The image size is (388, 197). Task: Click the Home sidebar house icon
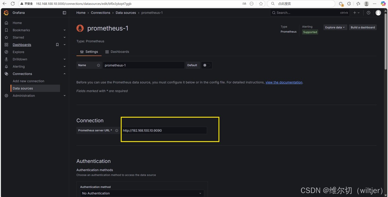(6, 23)
